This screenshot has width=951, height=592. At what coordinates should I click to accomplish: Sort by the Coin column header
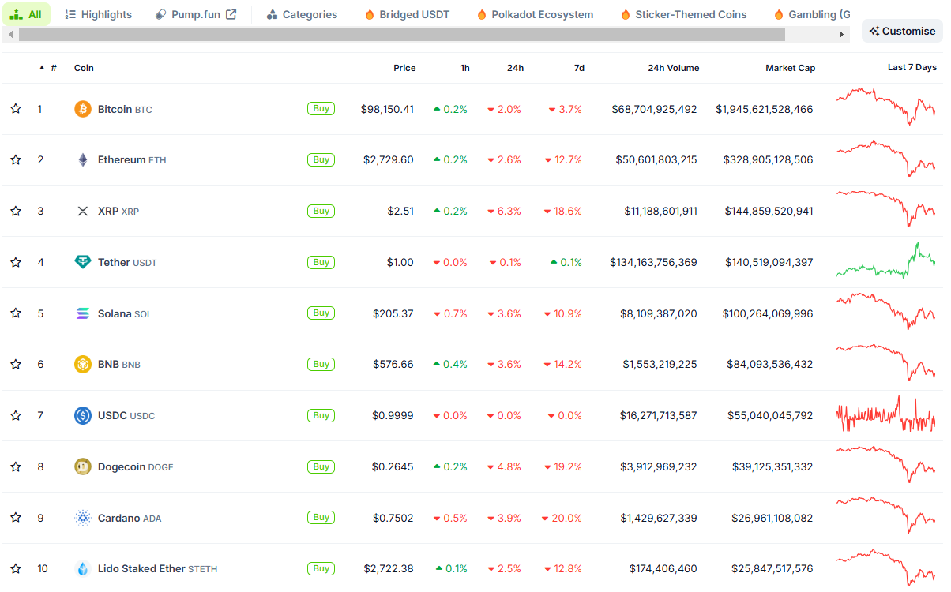(x=84, y=68)
